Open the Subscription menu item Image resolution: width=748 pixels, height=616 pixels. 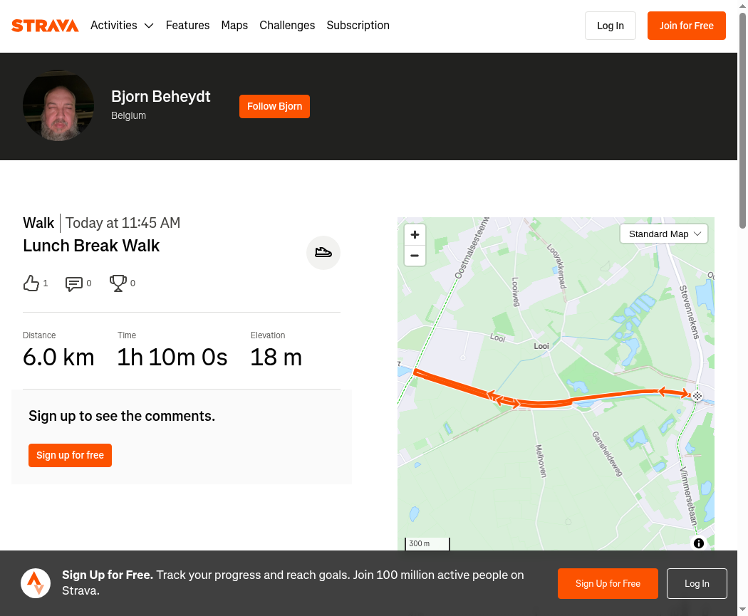pos(358,25)
